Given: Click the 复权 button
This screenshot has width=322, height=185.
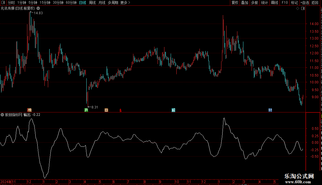Looking at the screenshot, I should (235, 3).
